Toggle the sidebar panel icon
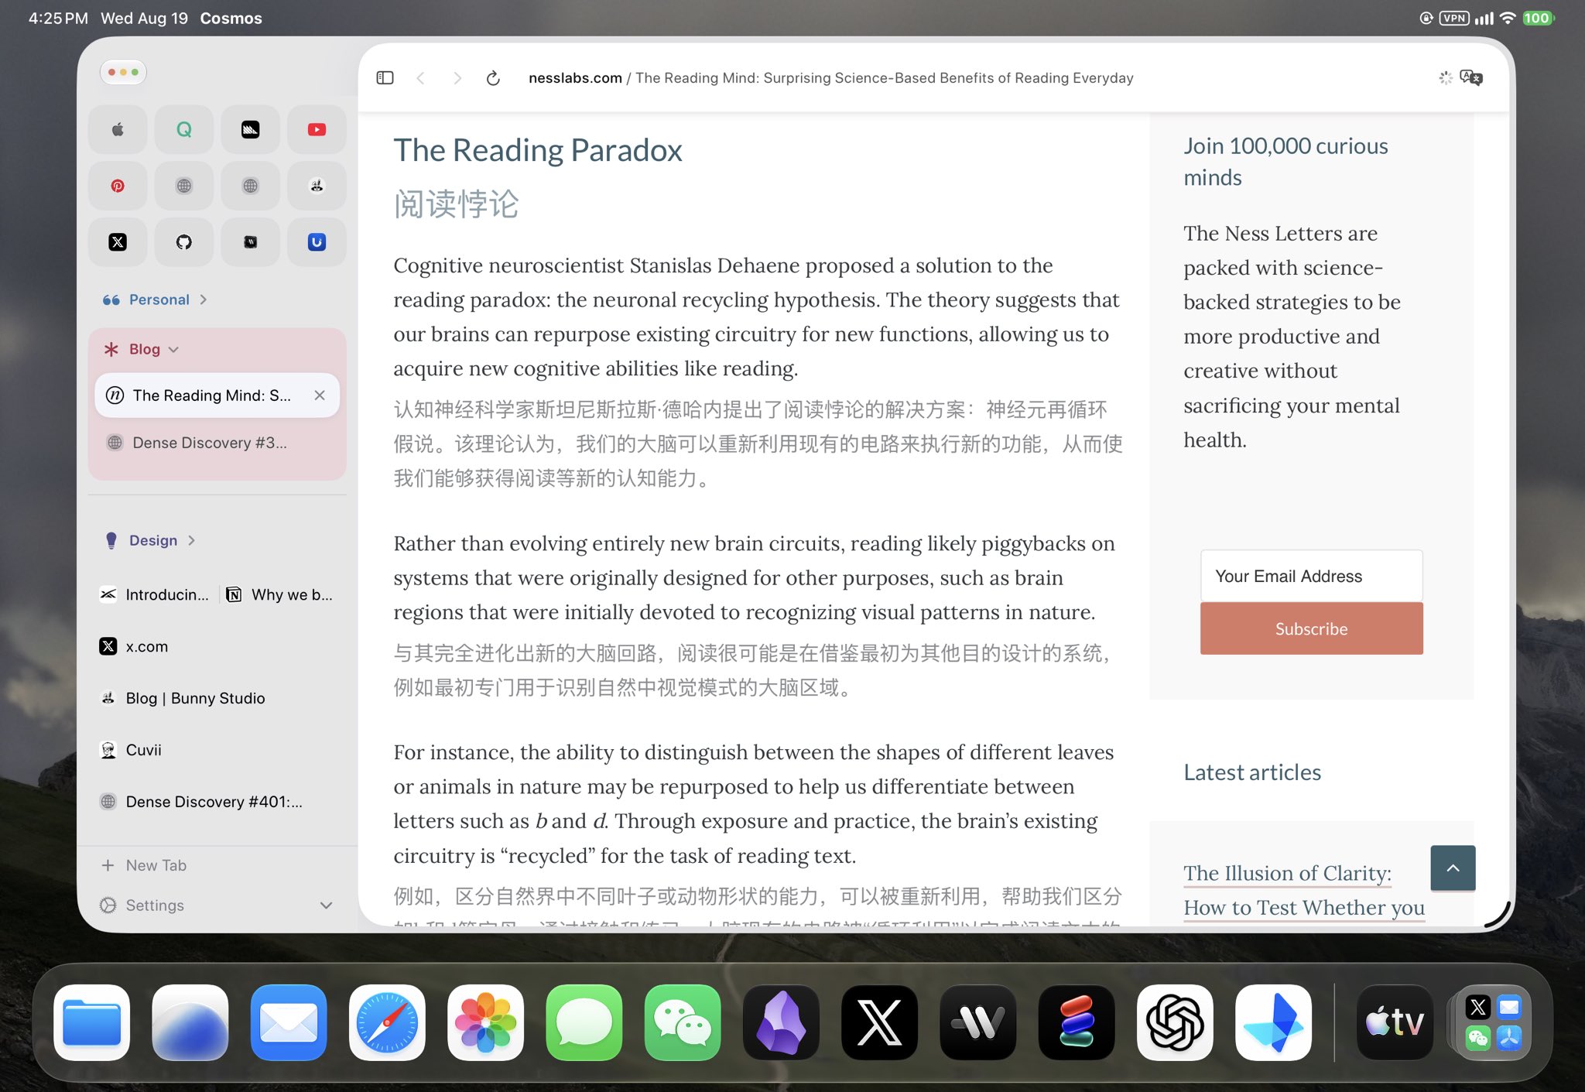The width and height of the screenshot is (1585, 1092). (x=385, y=77)
